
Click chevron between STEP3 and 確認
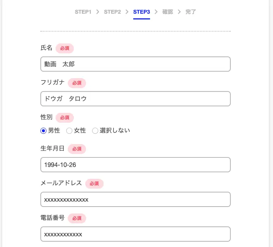(x=156, y=12)
